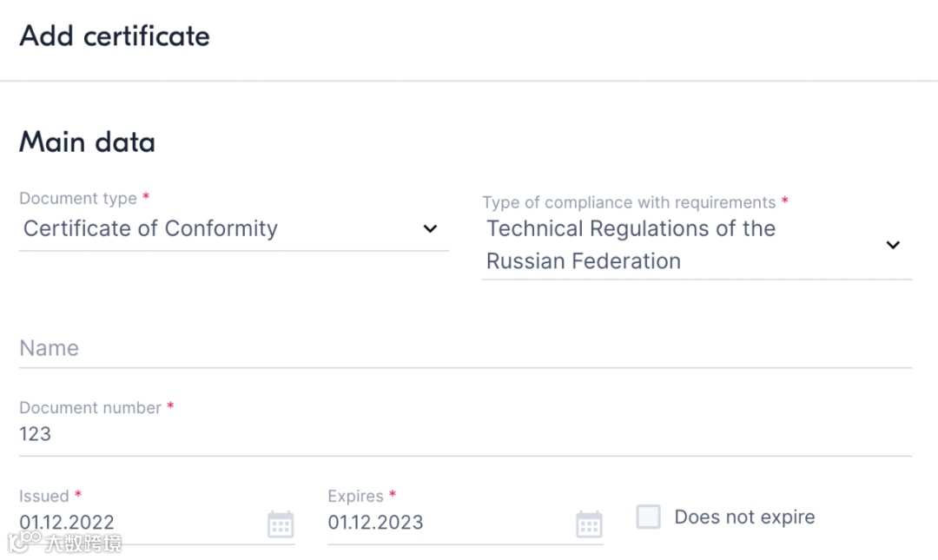Open the Technical Regulations of the Russian Federation selector
This screenshot has width=938, height=560.
631,245
